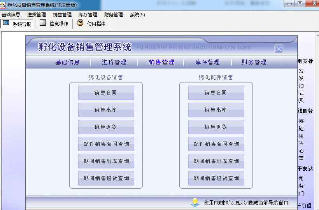Open the 基础信息 menu in menu bar
This screenshot has height=210, width=319.
[11, 15]
